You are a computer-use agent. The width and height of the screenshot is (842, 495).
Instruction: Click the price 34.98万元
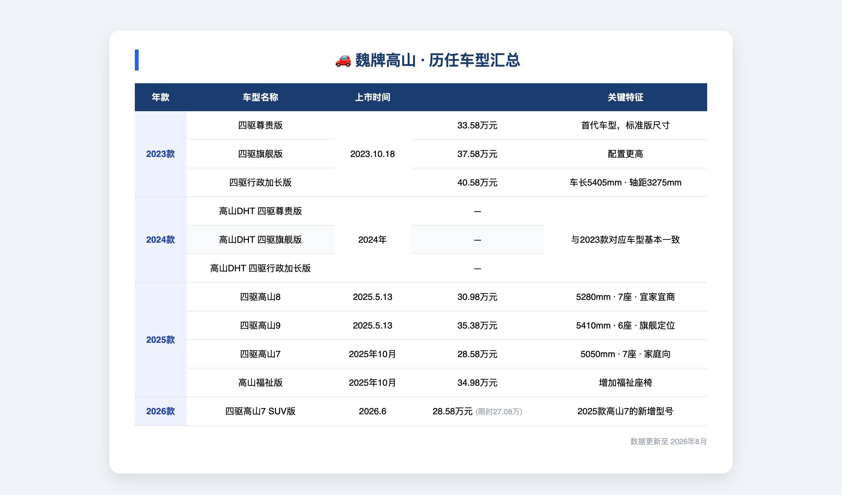(x=477, y=383)
